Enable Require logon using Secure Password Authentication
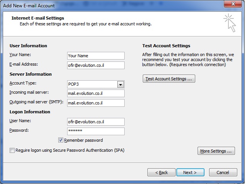Screen dimensions: 245x184 12,151
